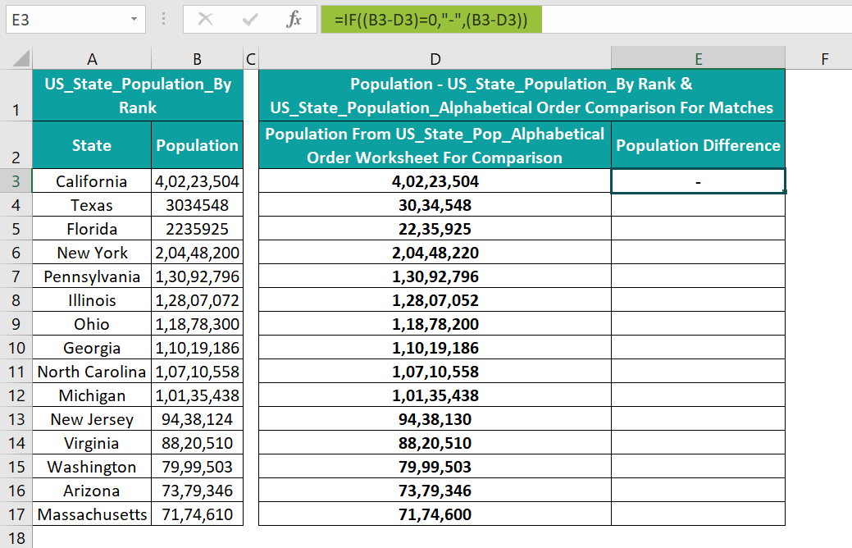The height and width of the screenshot is (548, 852).
Task: Expand the Name Box dropdown arrow
Action: tap(134, 20)
